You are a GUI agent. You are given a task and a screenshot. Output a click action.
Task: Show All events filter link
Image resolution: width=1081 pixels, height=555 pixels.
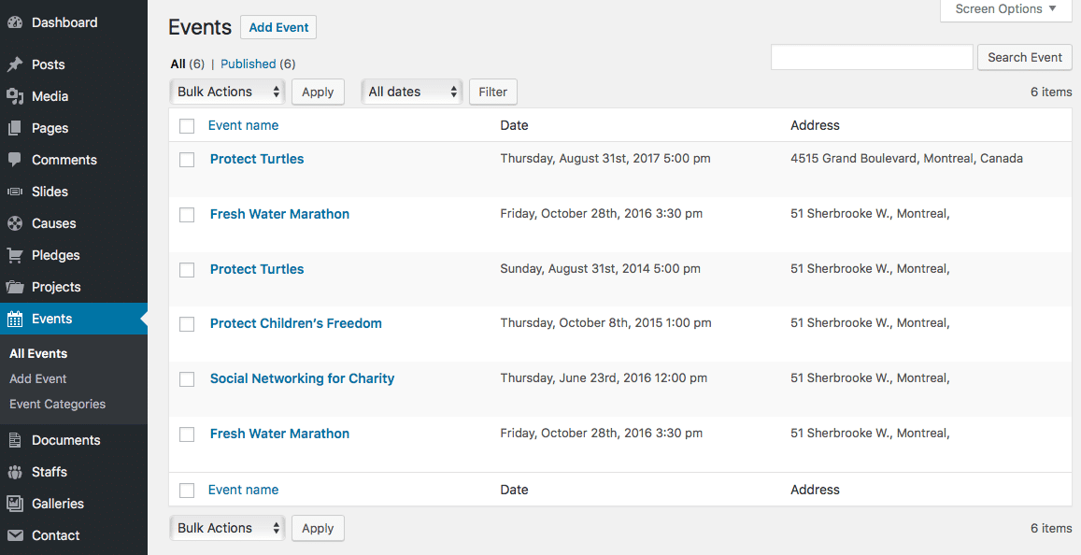(x=178, y=64)
